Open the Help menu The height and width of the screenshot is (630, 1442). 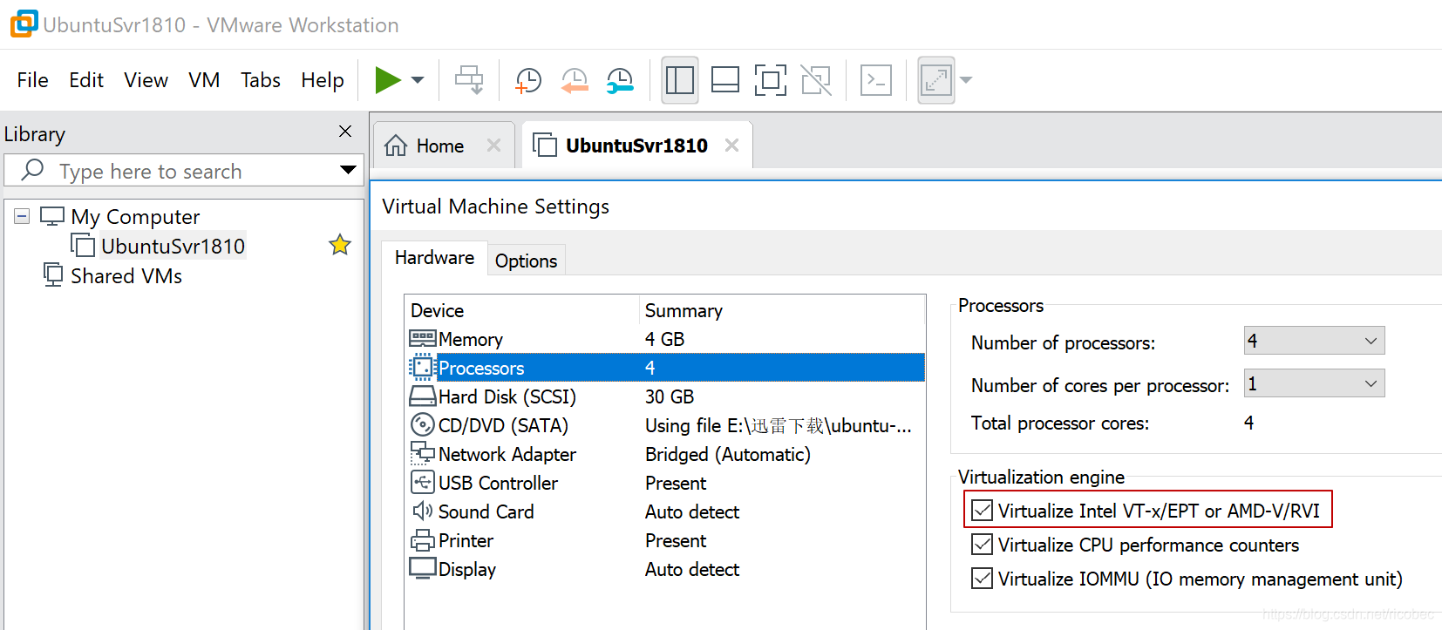pyautogui.click(x=323, y=80)
